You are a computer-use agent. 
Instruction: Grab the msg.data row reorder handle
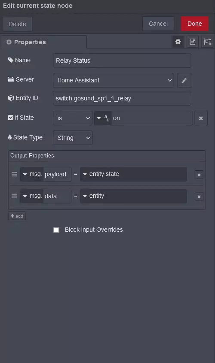pos(14,196)
